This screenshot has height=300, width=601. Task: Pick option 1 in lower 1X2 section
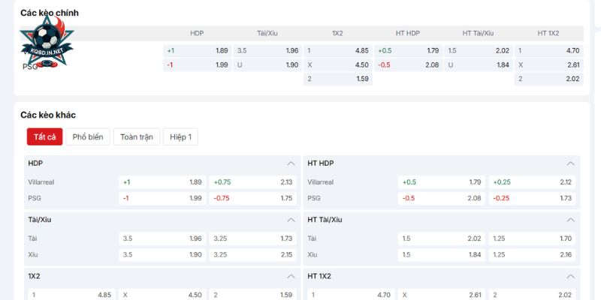71,294
